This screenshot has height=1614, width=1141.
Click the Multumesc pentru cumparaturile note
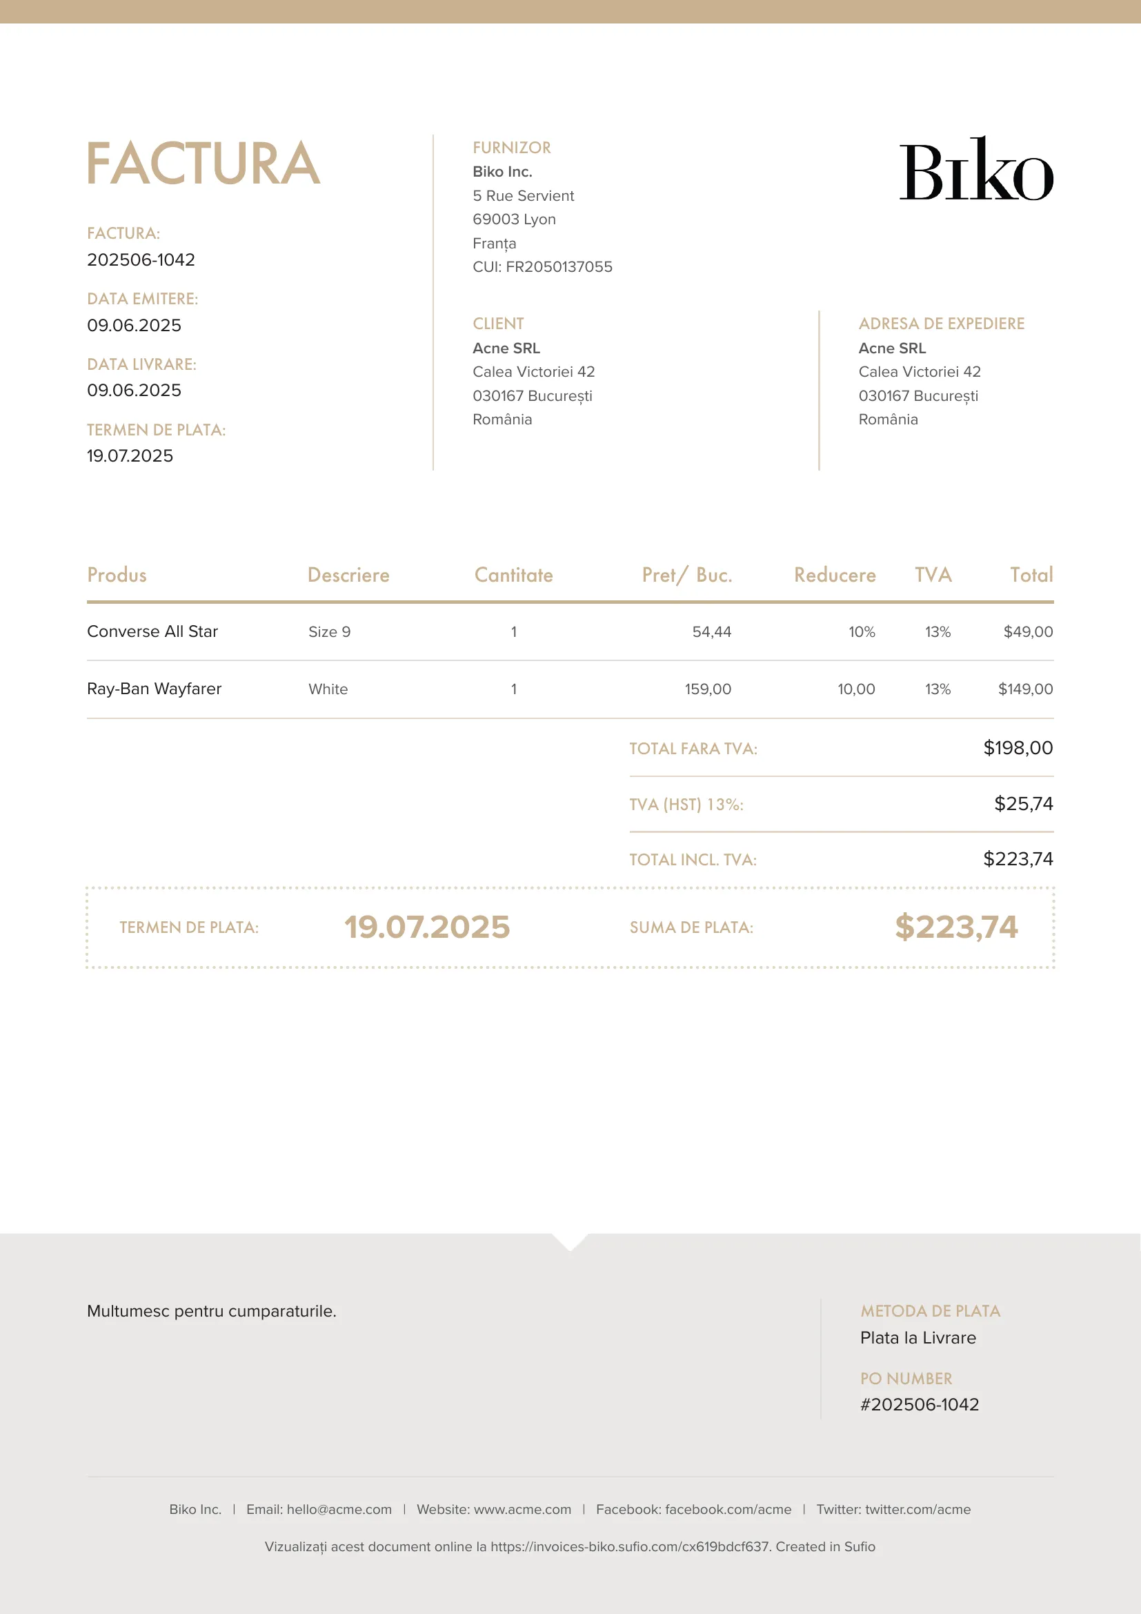coord(212,1311)
